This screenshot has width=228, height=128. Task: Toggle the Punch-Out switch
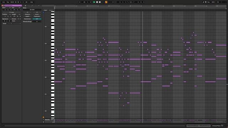click(133, 2)
